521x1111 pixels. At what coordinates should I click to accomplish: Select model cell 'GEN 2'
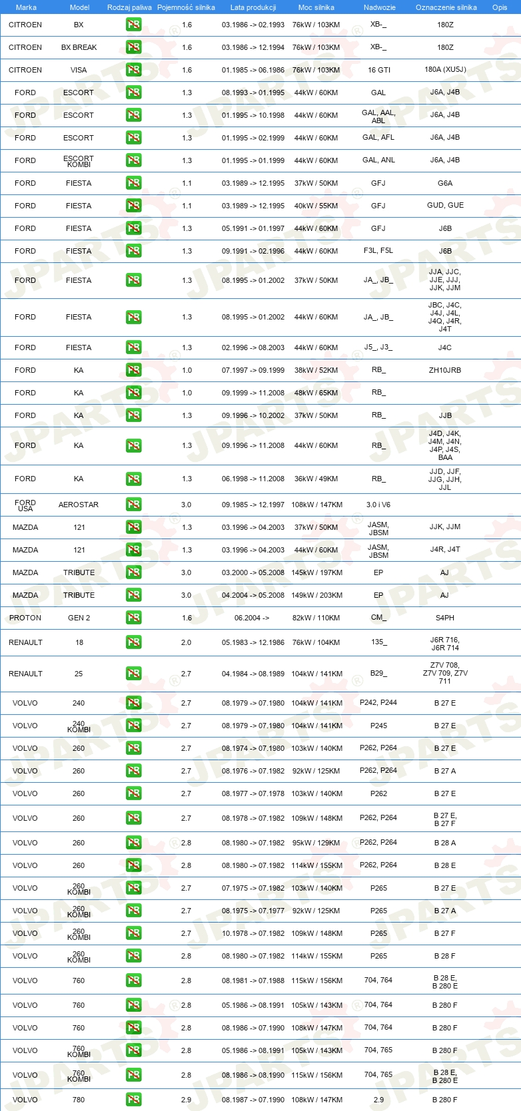79,618
